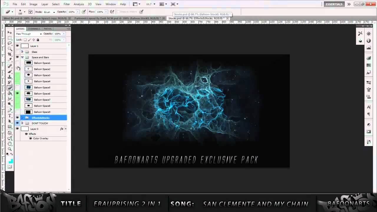Select the Lasso tool
Image resolution: width=377 pixels, height=212 pixels.
click(x=10, y=43)
